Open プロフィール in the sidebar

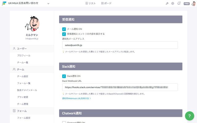[x=24, y=56]
